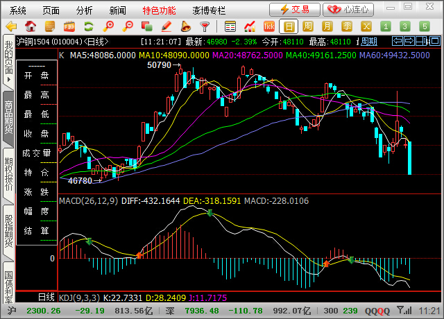Click the refresh arrows icon
The image size is (444, 319).
(x=88, y=26)
